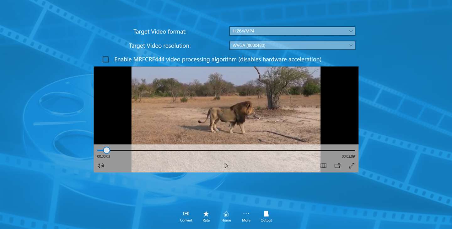
Task: Click the lion video preview frame
Action: coord(226,105)
